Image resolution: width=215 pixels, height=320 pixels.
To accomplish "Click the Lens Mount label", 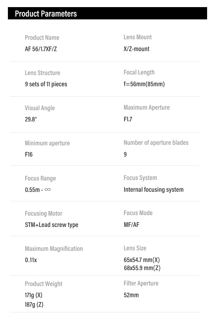I will 137,37.
